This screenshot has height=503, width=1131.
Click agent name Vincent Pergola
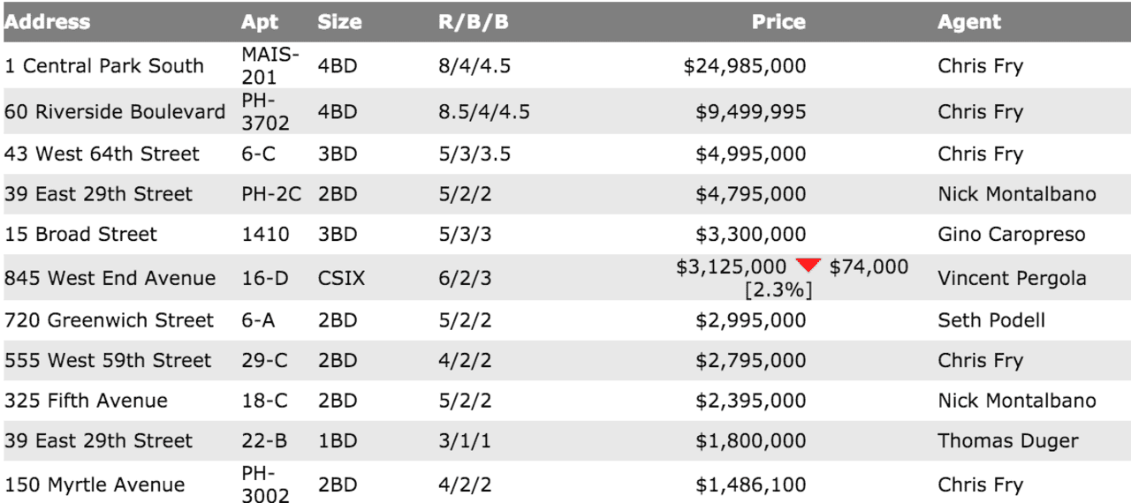point(1012,279)
